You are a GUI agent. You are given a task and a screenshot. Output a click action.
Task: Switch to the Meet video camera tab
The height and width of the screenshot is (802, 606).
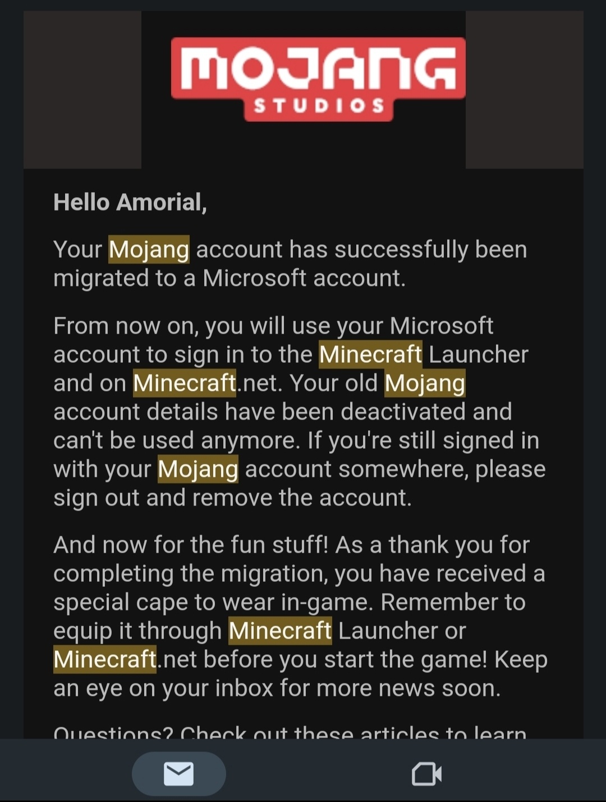click(x=426, y=774)
